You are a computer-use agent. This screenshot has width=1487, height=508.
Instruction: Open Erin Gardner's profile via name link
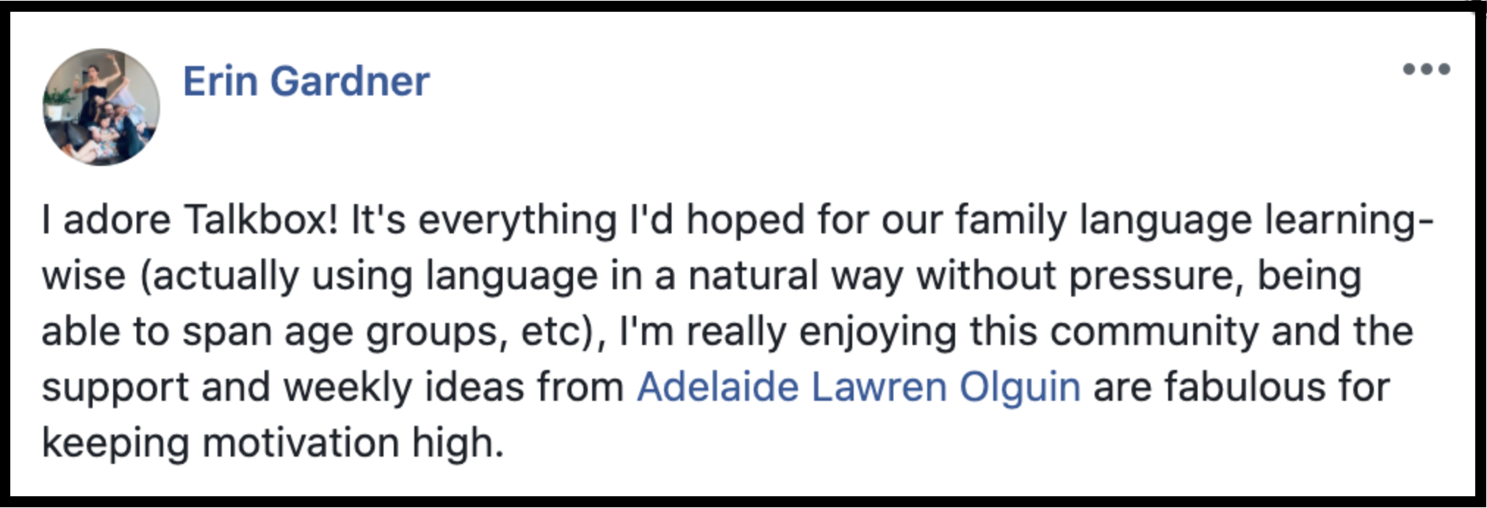306,81
